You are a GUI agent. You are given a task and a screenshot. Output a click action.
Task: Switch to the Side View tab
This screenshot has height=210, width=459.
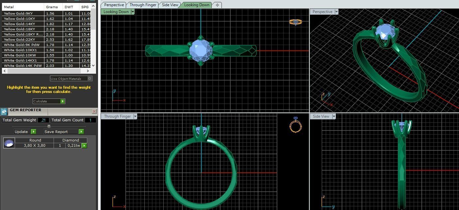click(x=170, y=5)
